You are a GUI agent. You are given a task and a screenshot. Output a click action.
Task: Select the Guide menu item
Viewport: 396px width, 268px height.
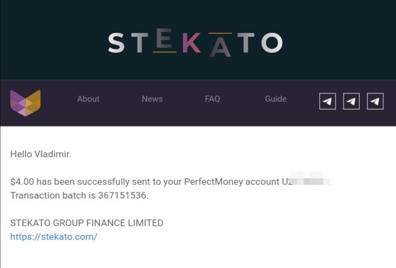point(276,99)
